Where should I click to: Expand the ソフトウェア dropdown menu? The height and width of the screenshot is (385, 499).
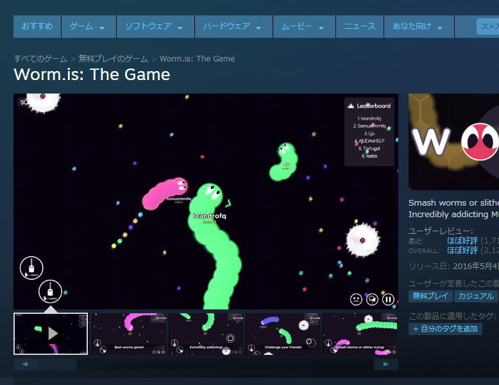point(155,26)
